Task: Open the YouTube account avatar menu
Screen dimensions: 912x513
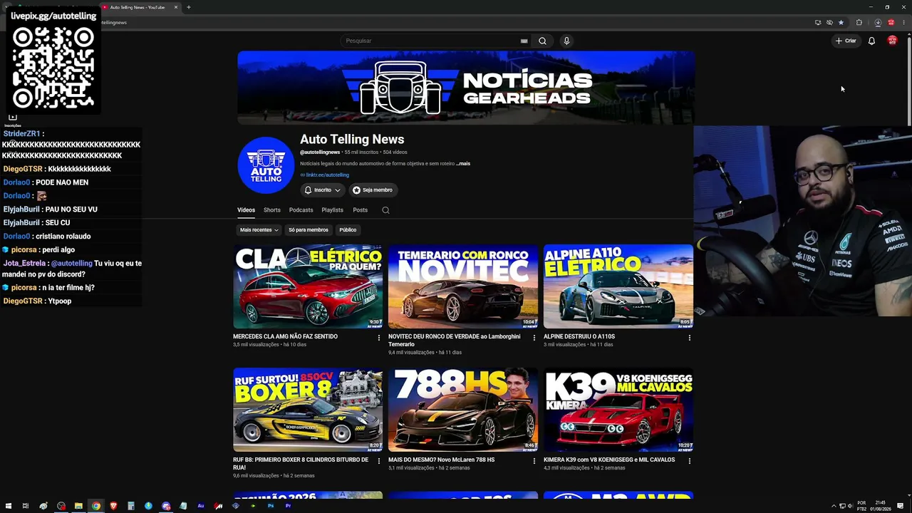Action: click(892, 41)
